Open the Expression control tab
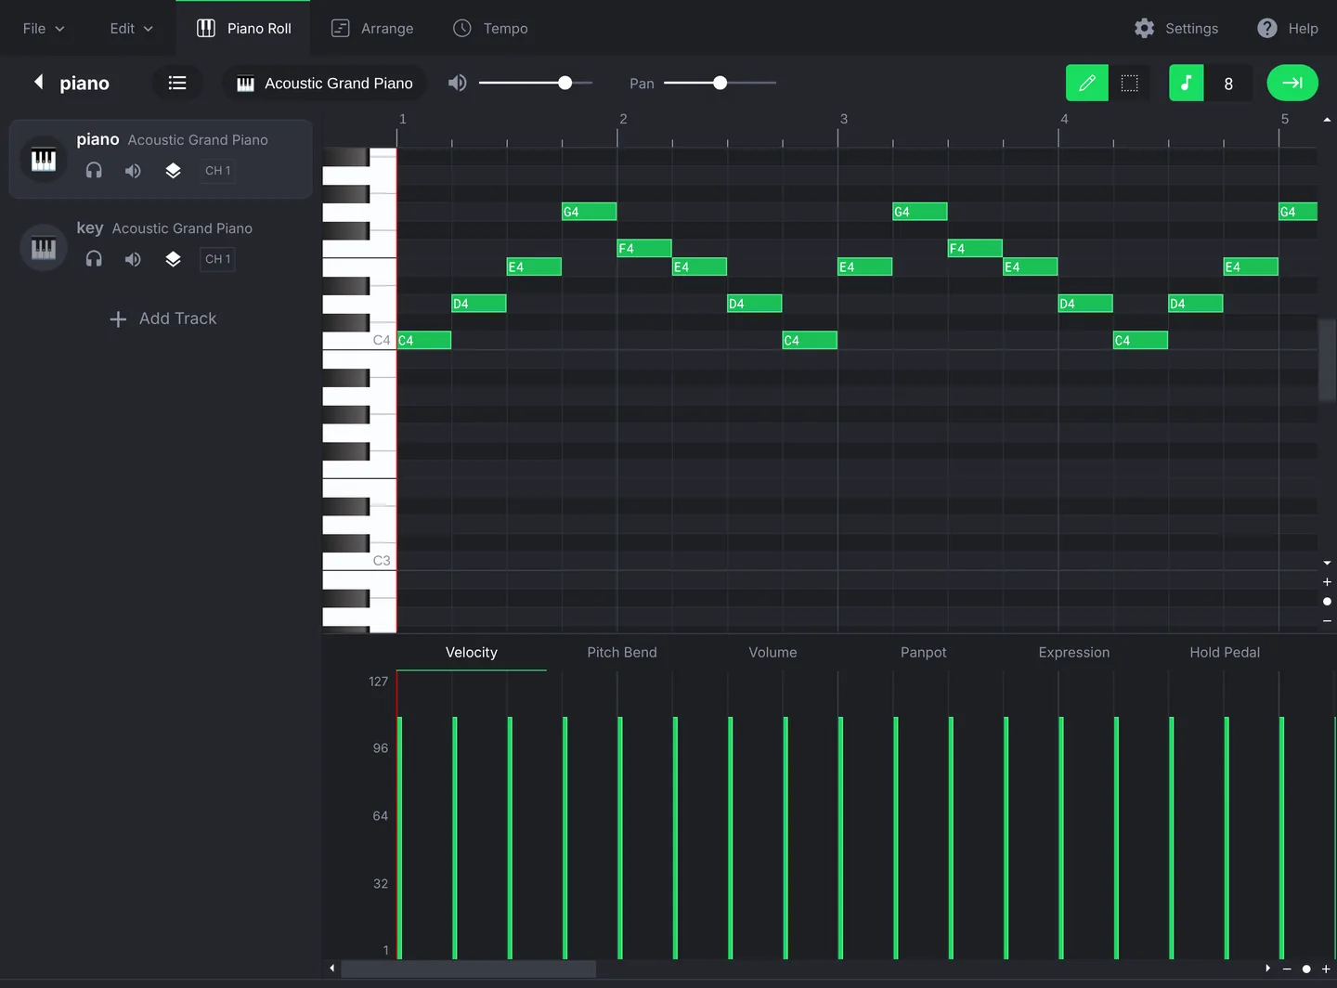 pos(1074,652)
